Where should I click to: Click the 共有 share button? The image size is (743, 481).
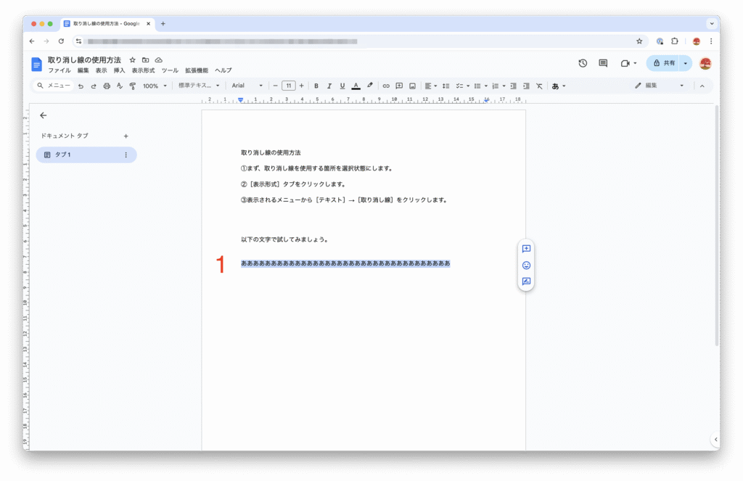[x=663, y=63]
